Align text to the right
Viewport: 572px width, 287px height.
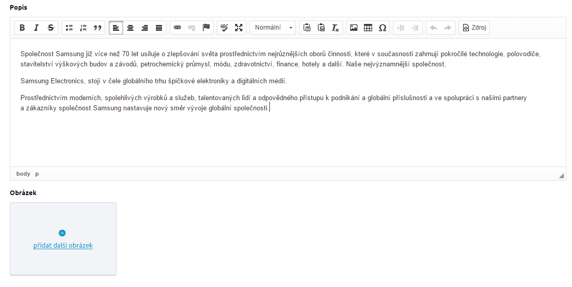tap(145, 28)
